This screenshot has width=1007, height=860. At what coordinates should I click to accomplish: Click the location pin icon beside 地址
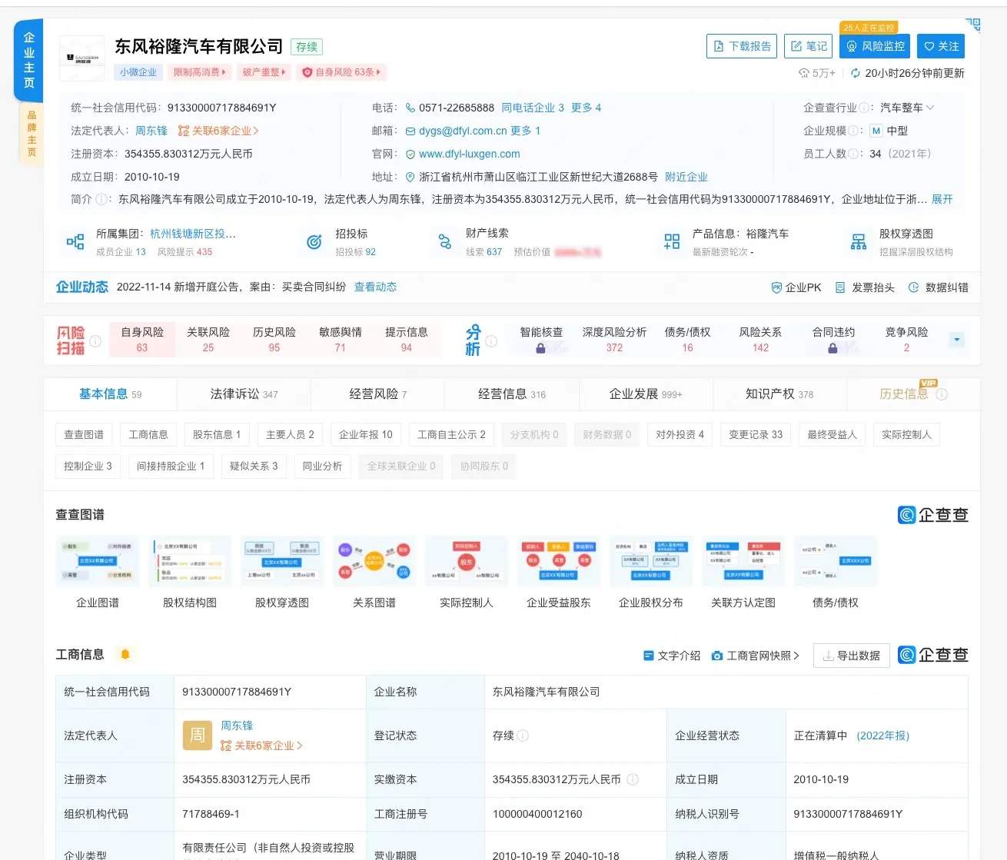point(410,177)
